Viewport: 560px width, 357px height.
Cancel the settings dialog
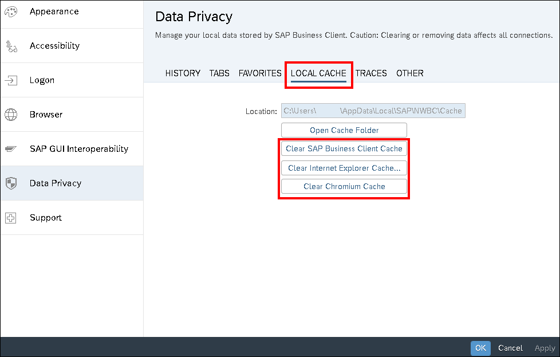click(510, 348)
